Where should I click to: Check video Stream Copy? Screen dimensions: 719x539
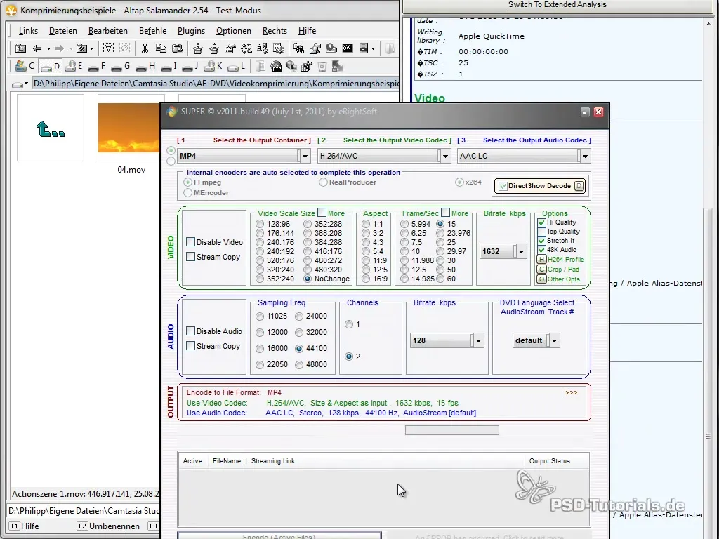(191, 257)
